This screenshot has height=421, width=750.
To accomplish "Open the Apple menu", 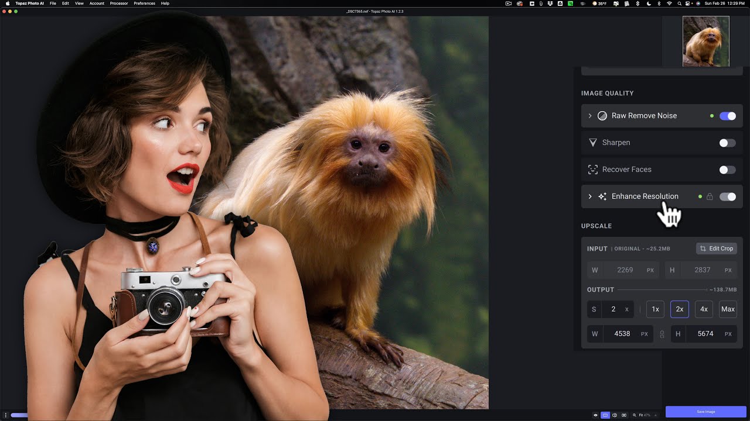I will 8,4.
